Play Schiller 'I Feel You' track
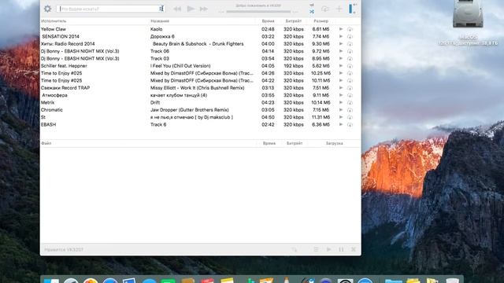Screen dimensions: 504x283 341,66
